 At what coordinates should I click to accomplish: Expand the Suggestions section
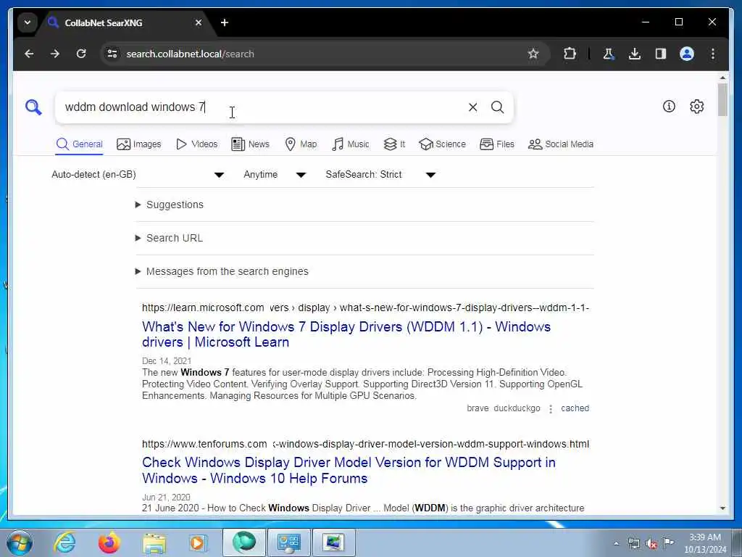click(x=170, y=205)
